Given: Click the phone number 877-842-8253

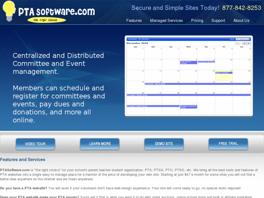Looking at the screenshot, I should tap(241, 8).
